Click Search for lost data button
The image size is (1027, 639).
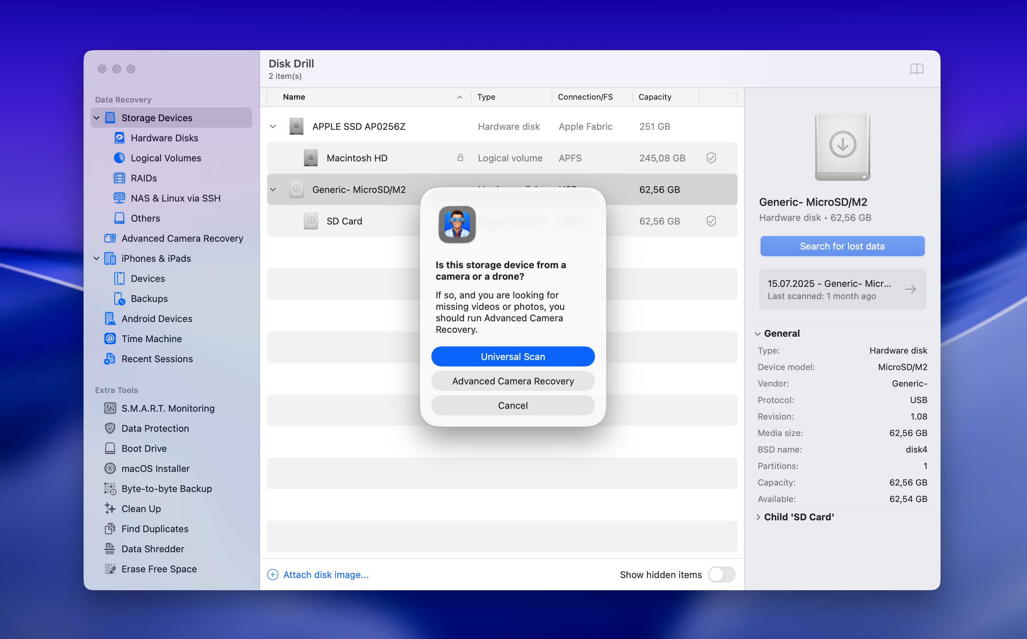842,246
